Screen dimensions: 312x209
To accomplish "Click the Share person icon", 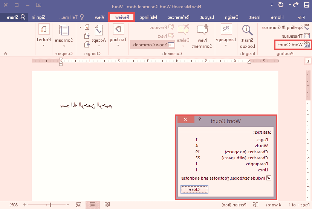I will point(23,17).
